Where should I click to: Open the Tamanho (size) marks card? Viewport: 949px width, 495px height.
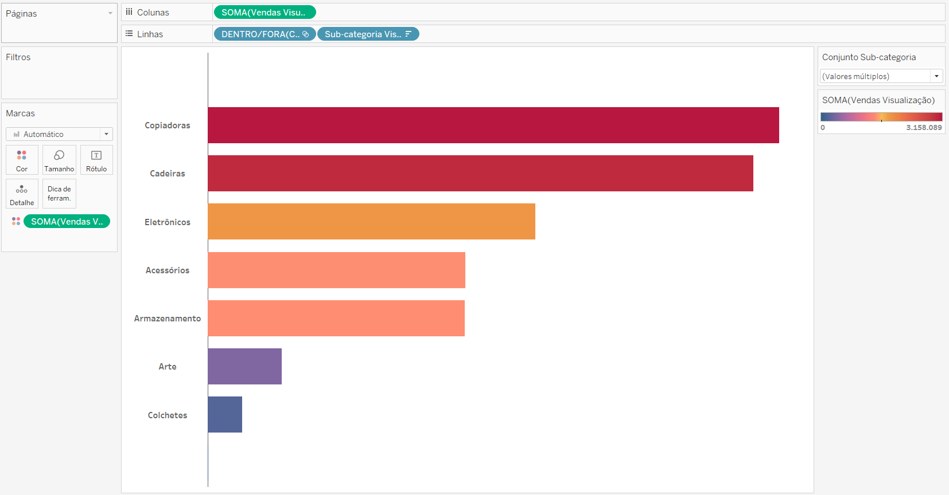click(59, 160)
